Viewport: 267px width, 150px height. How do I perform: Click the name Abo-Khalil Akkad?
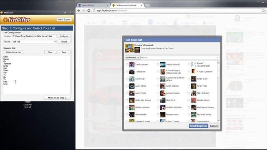[x=204, y=115]
